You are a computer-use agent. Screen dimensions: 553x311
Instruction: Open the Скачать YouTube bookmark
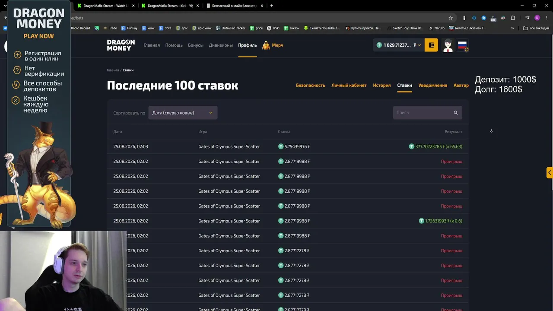coord(322,28)
